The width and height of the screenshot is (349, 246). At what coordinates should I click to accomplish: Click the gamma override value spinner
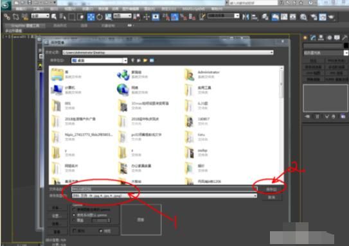tap(109, 220)
